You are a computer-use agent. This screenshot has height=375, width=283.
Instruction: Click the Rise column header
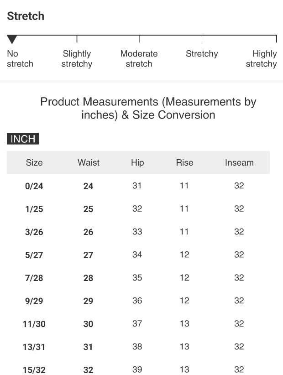click(x=184, y=163)
